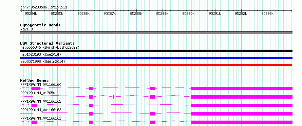Select NM_001166163 long terminal exon past 95290k

[242, 114]
